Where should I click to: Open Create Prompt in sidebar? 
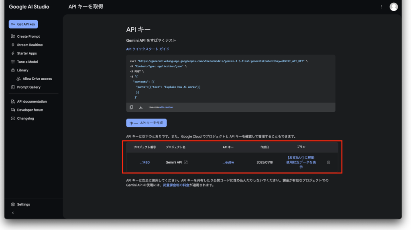point(28,36)
